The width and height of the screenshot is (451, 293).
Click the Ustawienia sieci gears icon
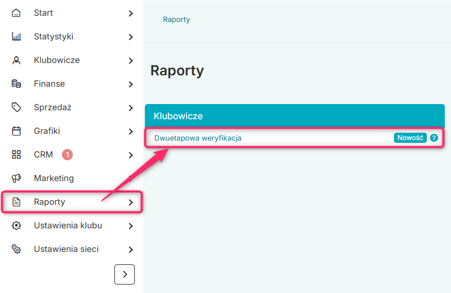(16, 249)
